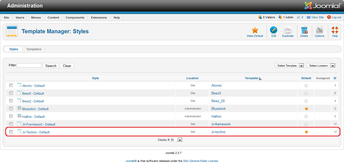
Task: Open the Select Template dropdown
Action: (289, 65)
